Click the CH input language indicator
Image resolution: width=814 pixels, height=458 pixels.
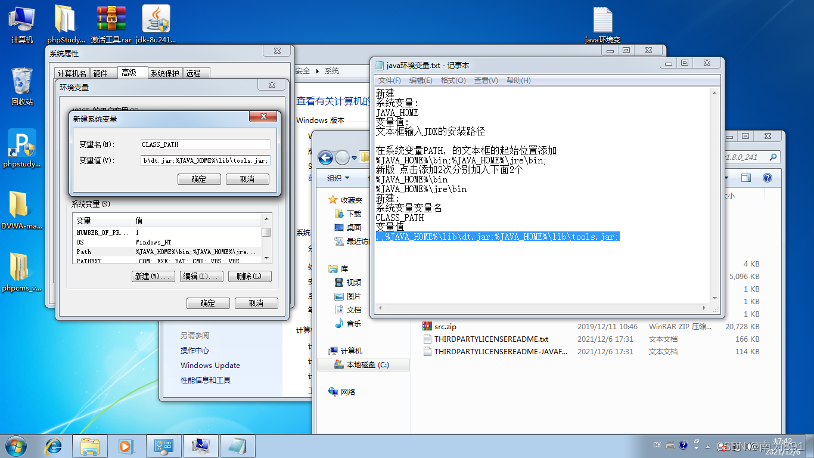pyautogui.click(x=657, y=445)
